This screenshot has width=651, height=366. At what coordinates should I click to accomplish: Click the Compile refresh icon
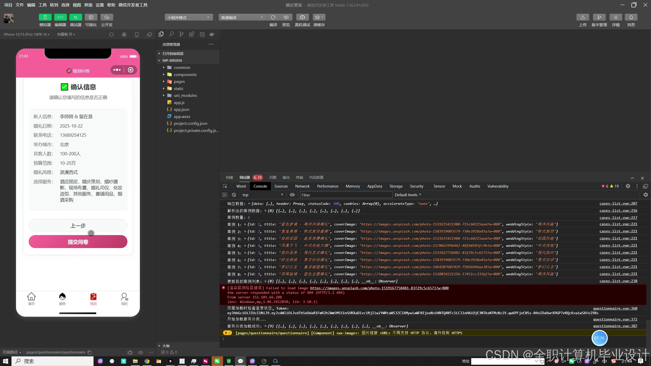point(273,17)
